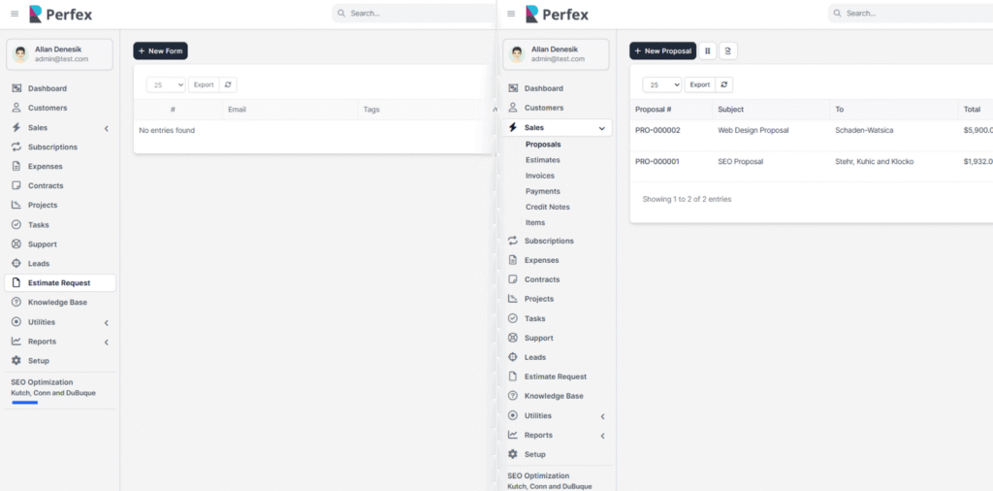Click Knowledge Base question icon in Estimate Request screen
Image resolution: width=993 pixels, height=491 pixels.
click(x=16, y=302)
